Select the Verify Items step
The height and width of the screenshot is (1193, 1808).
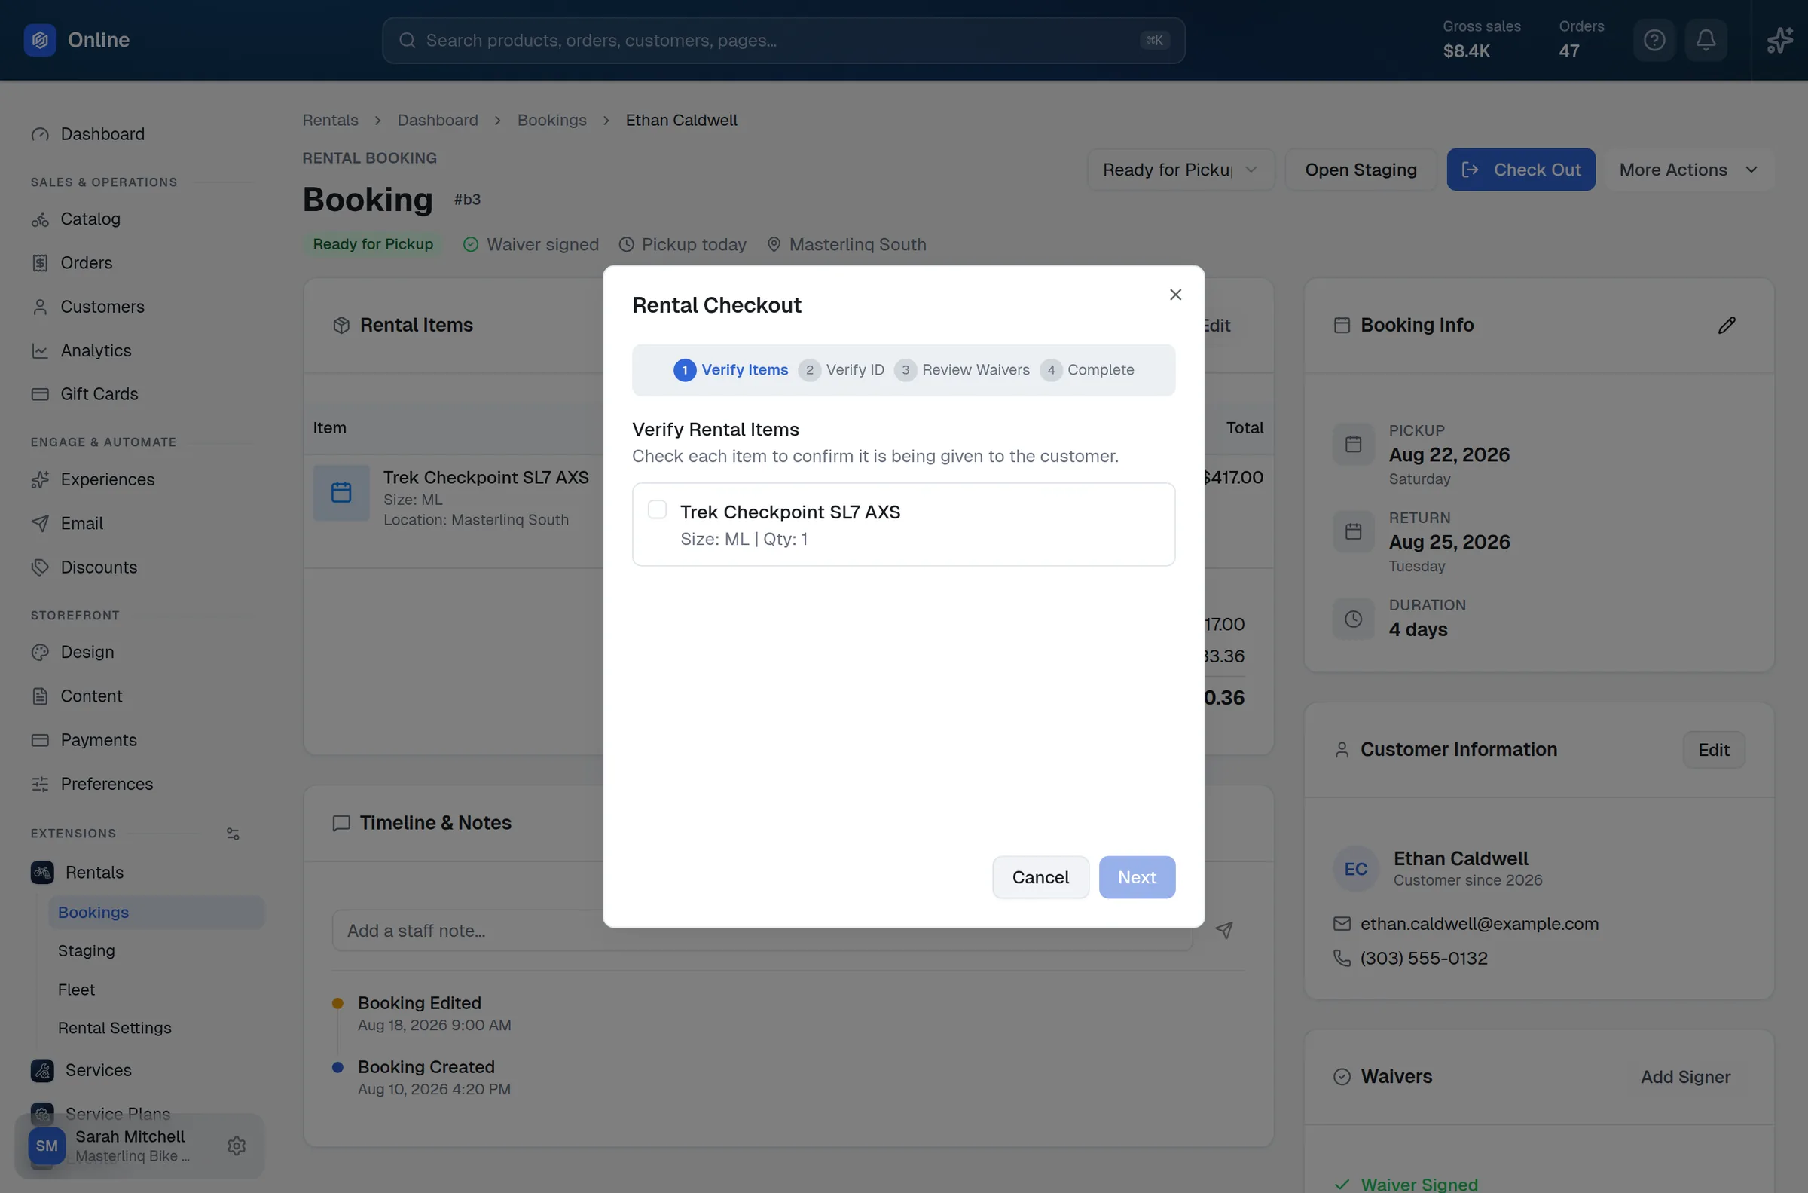tap(731, 370)
